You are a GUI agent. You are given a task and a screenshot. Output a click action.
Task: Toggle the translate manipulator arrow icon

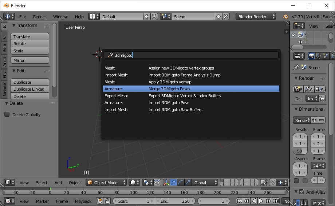[x=173, y=182]
